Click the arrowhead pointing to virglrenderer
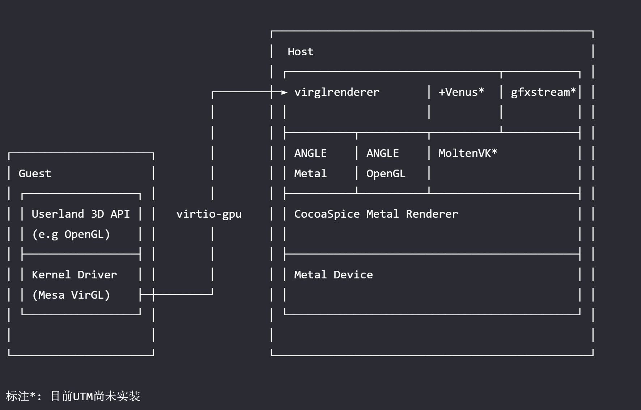This screenshot has height=410, width=641. 284,93
